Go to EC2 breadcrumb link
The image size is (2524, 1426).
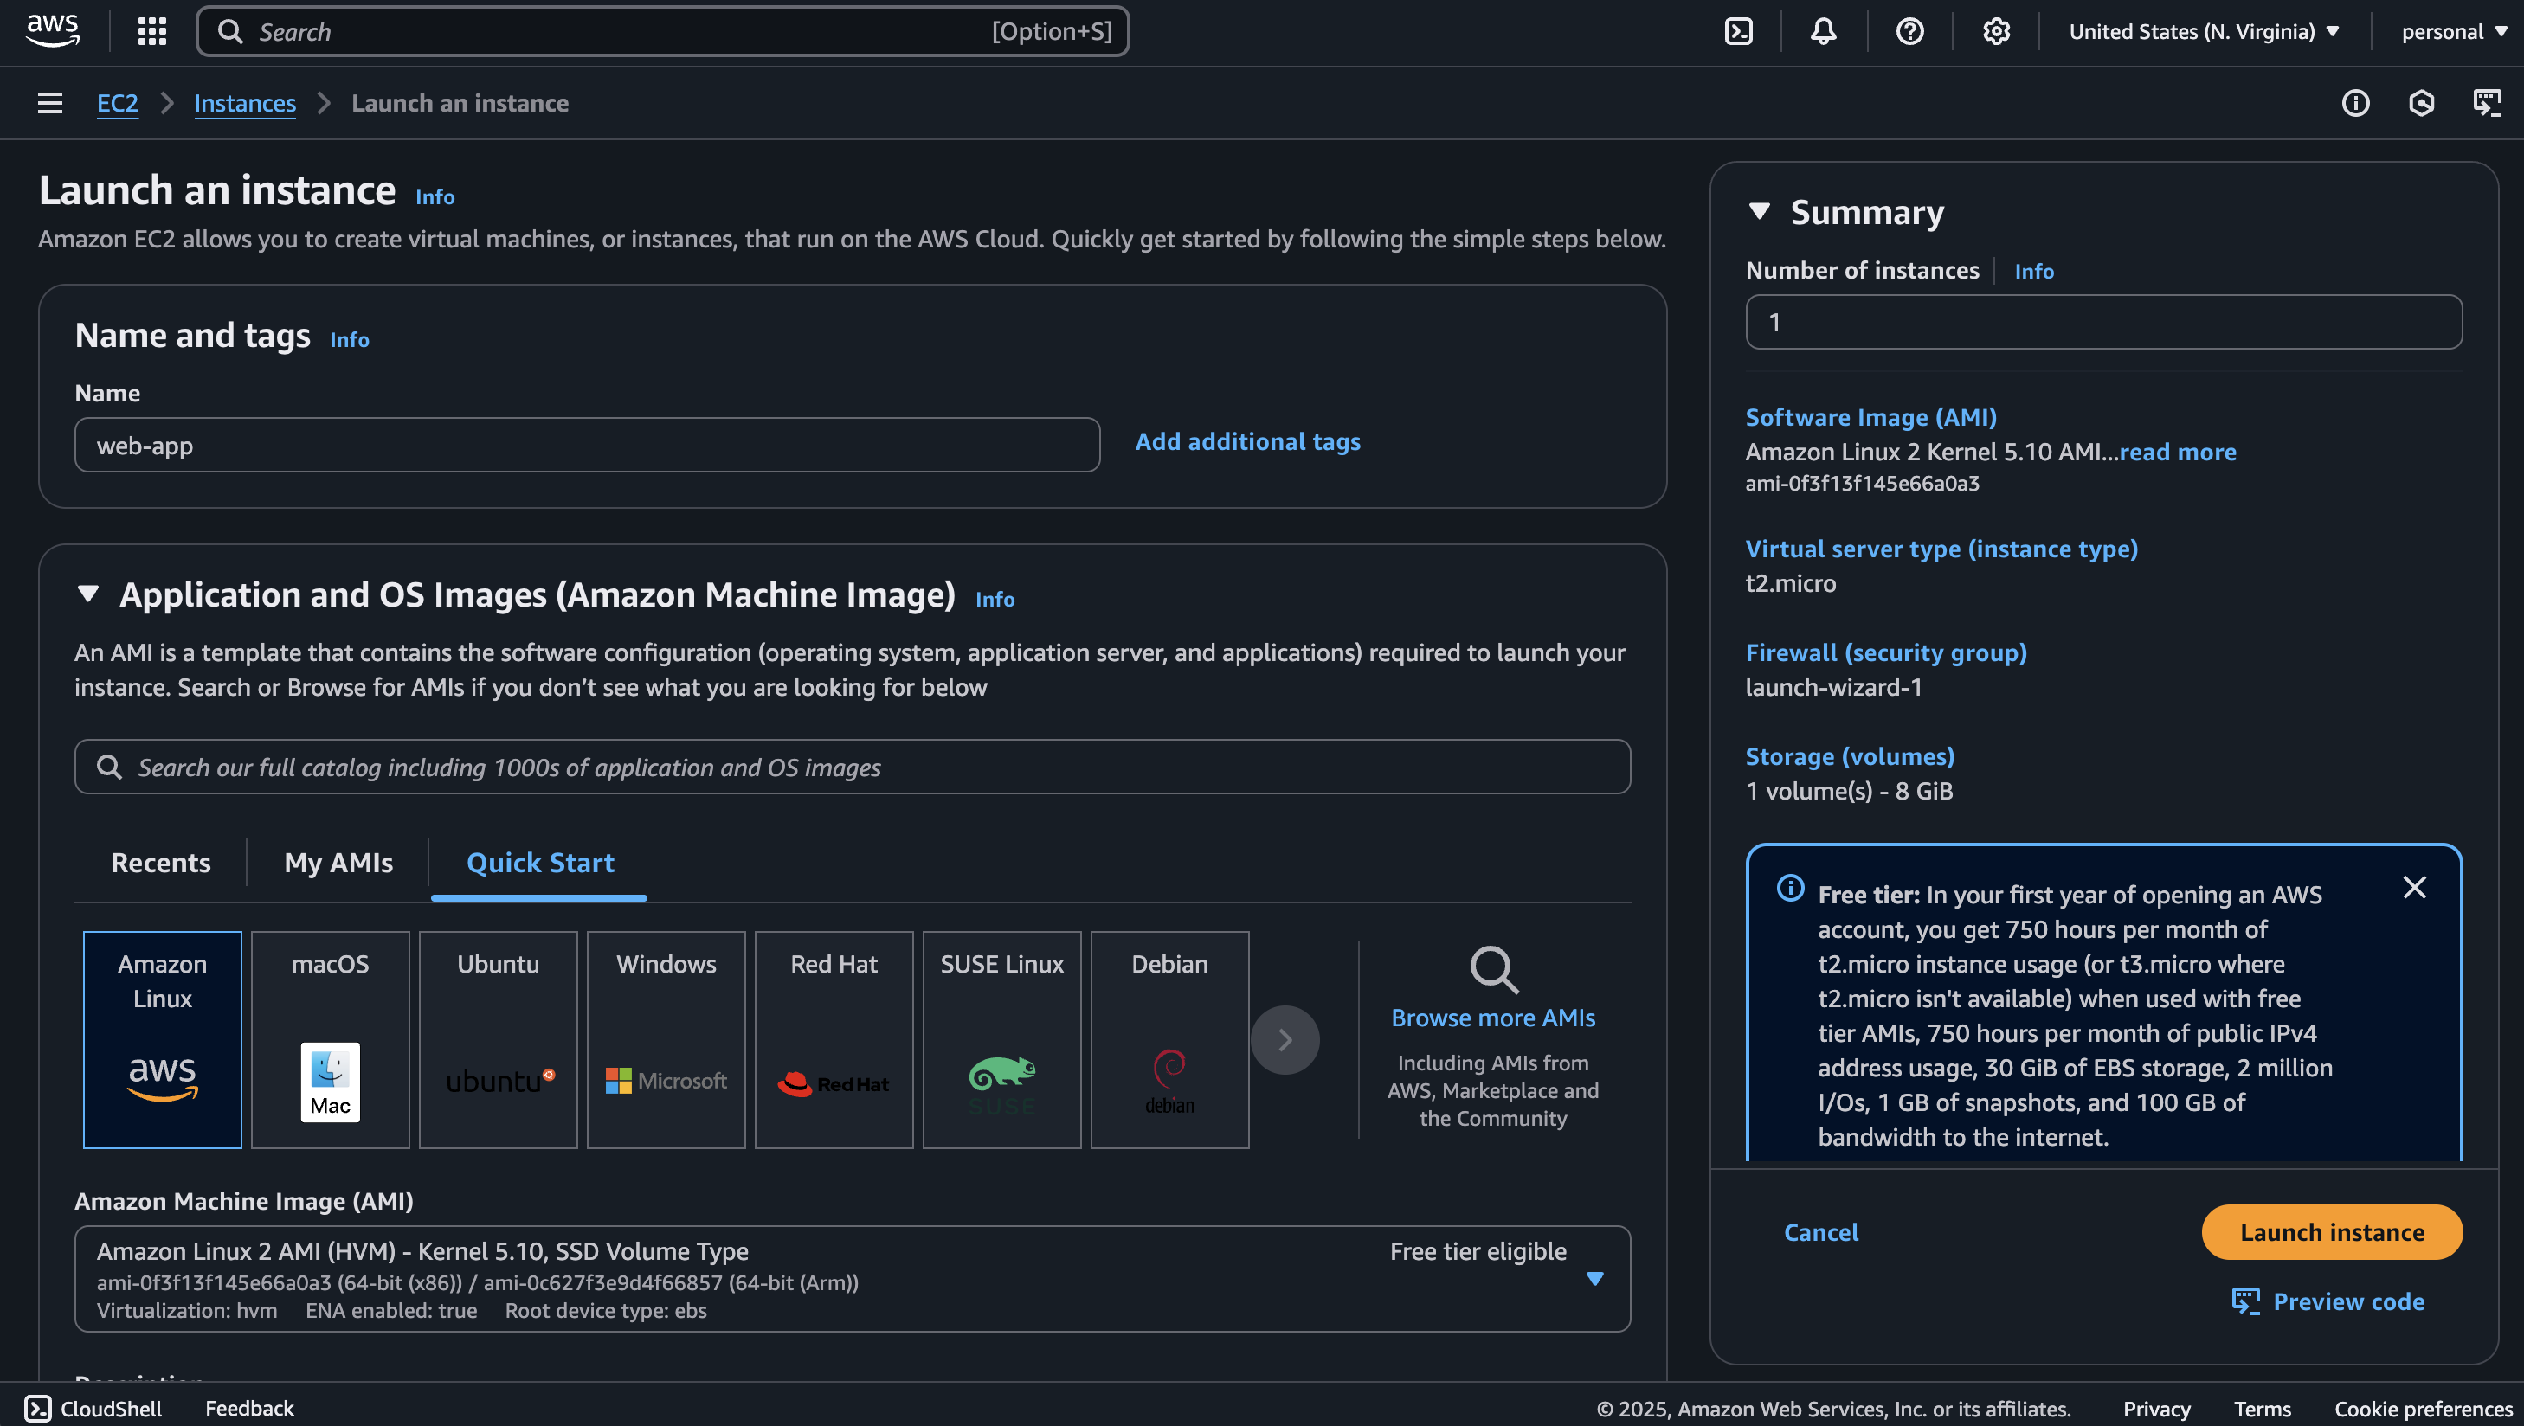pyautogui.click(x=118, y=103)
